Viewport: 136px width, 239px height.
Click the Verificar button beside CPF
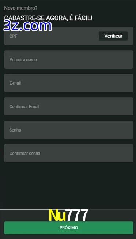click(x=113, y=36)
